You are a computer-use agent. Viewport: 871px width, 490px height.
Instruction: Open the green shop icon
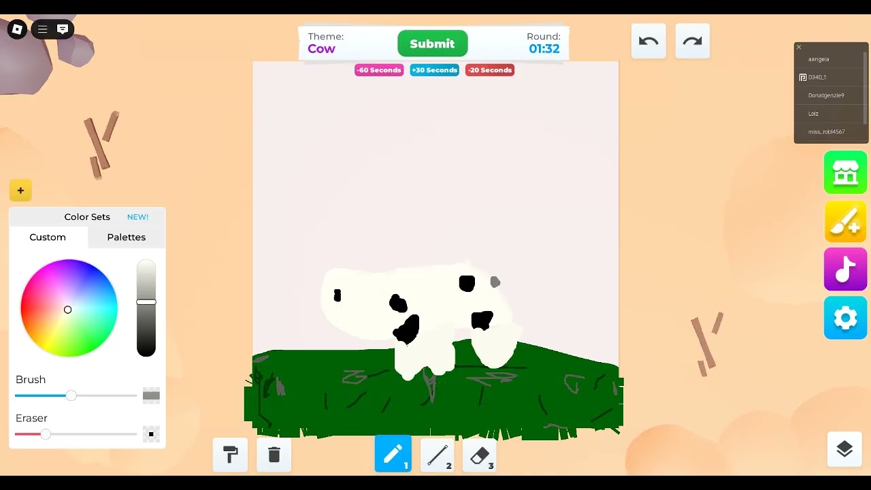(x=845, y=173)
